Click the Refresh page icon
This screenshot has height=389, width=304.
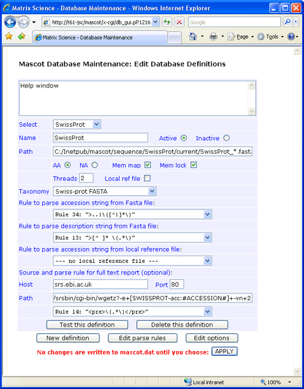(x=167, y=22)
